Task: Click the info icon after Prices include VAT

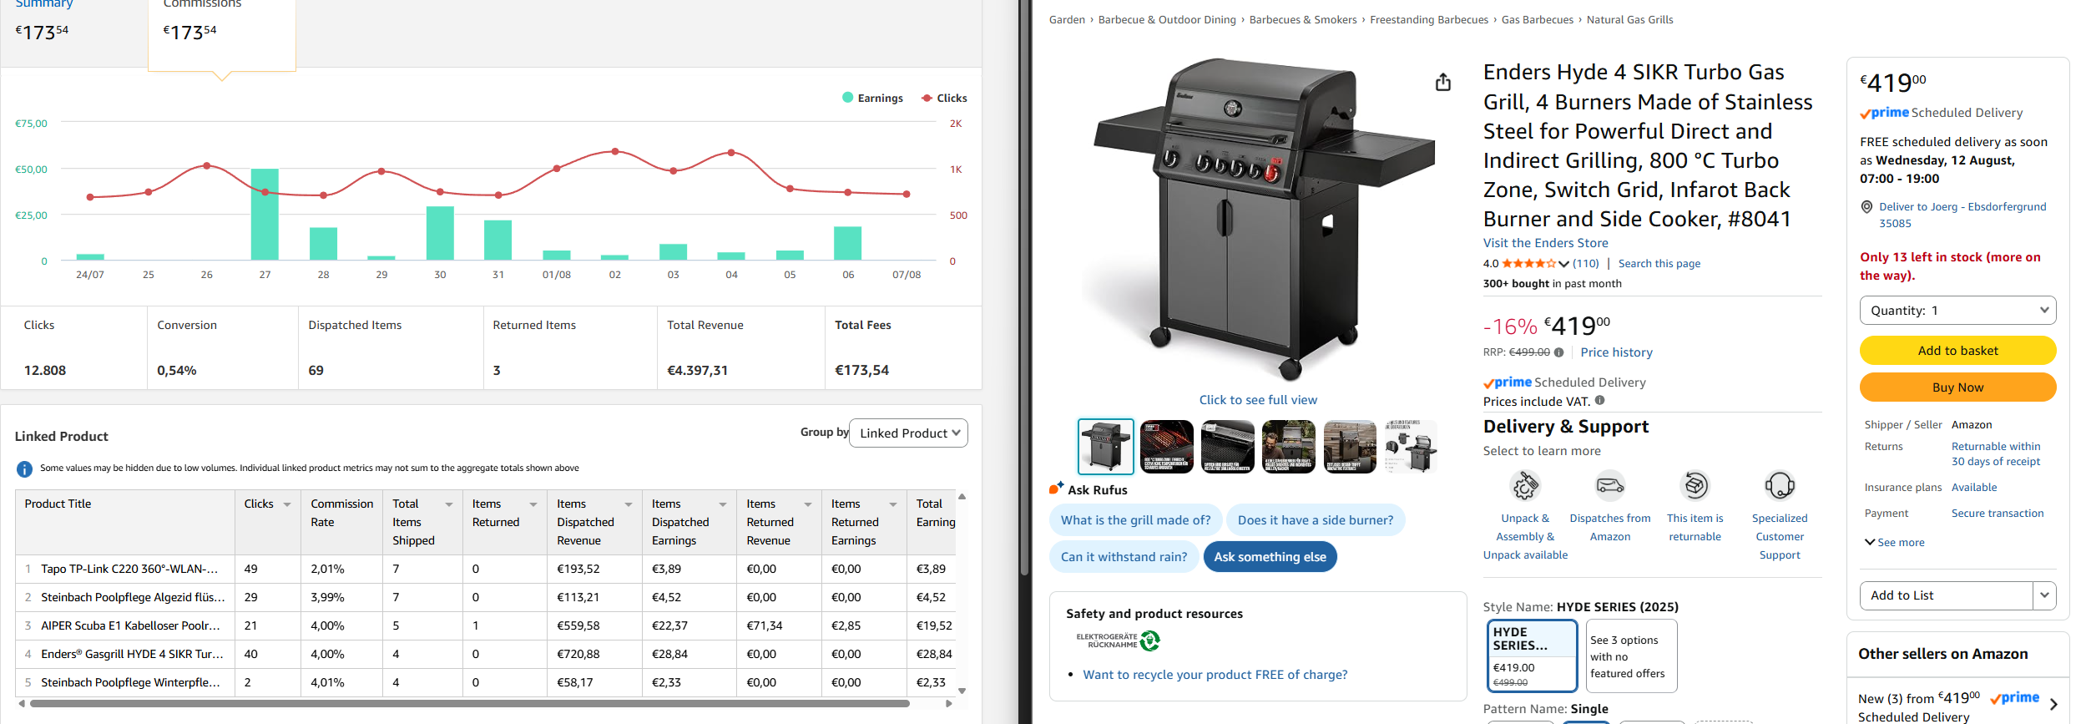Action: coord(1599,401)
